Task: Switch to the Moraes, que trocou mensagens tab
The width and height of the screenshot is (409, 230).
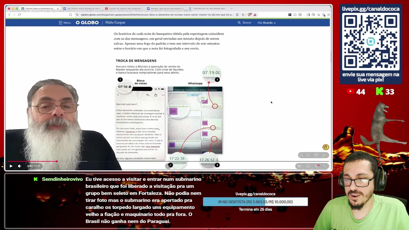Action: [166, 9]
